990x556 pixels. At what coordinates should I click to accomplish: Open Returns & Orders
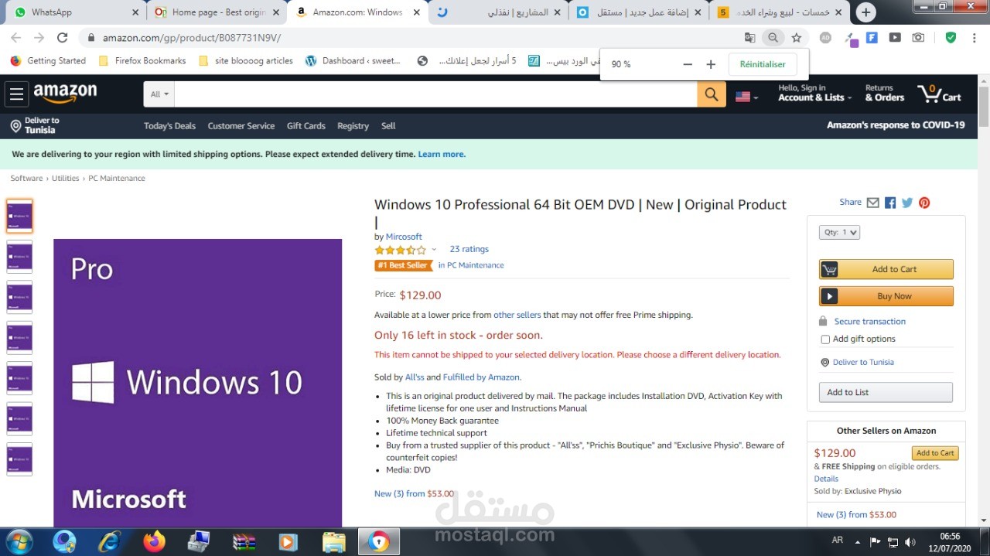(884, 94)
